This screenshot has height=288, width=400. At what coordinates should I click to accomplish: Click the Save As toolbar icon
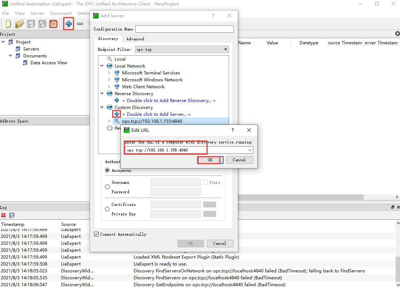point(42,24)
